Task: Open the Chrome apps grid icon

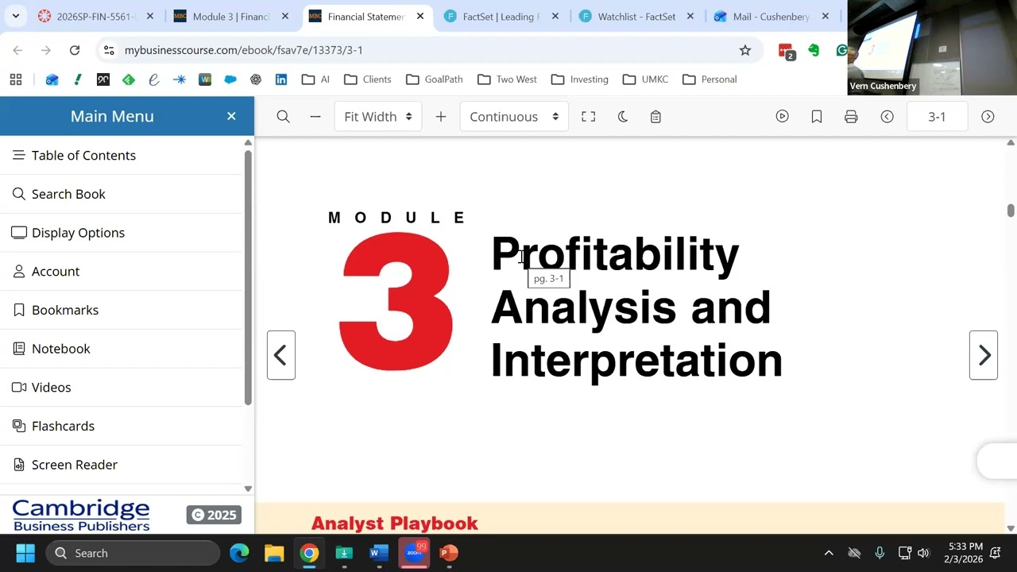Action: (x=16, y=79)
